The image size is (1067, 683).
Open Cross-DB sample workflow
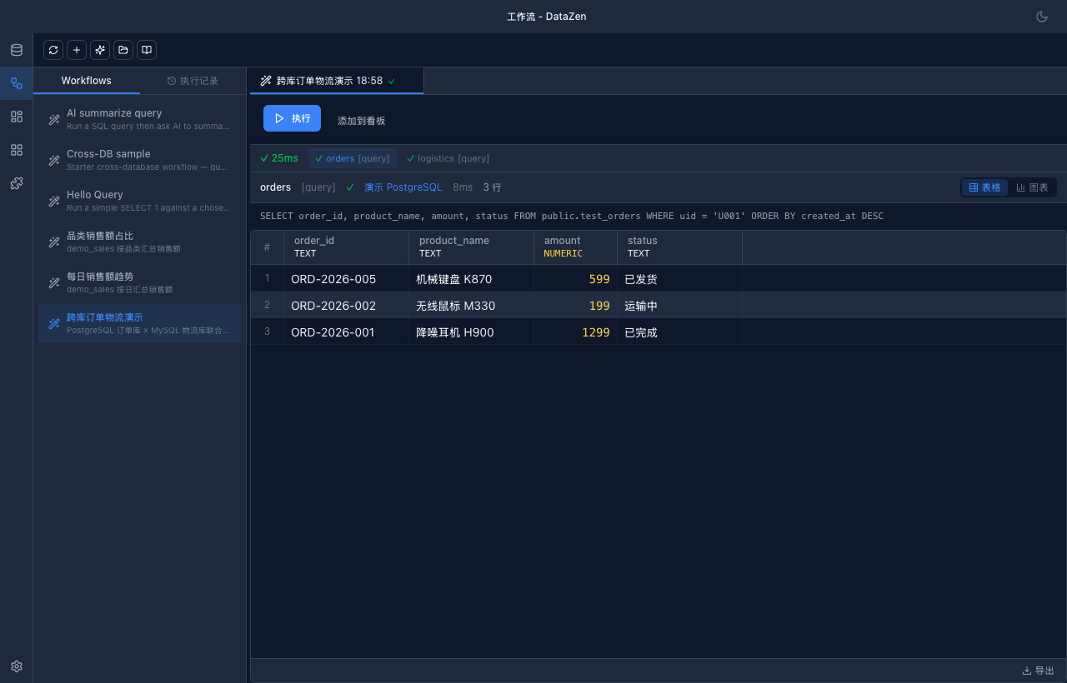click(x=139, y=160)
